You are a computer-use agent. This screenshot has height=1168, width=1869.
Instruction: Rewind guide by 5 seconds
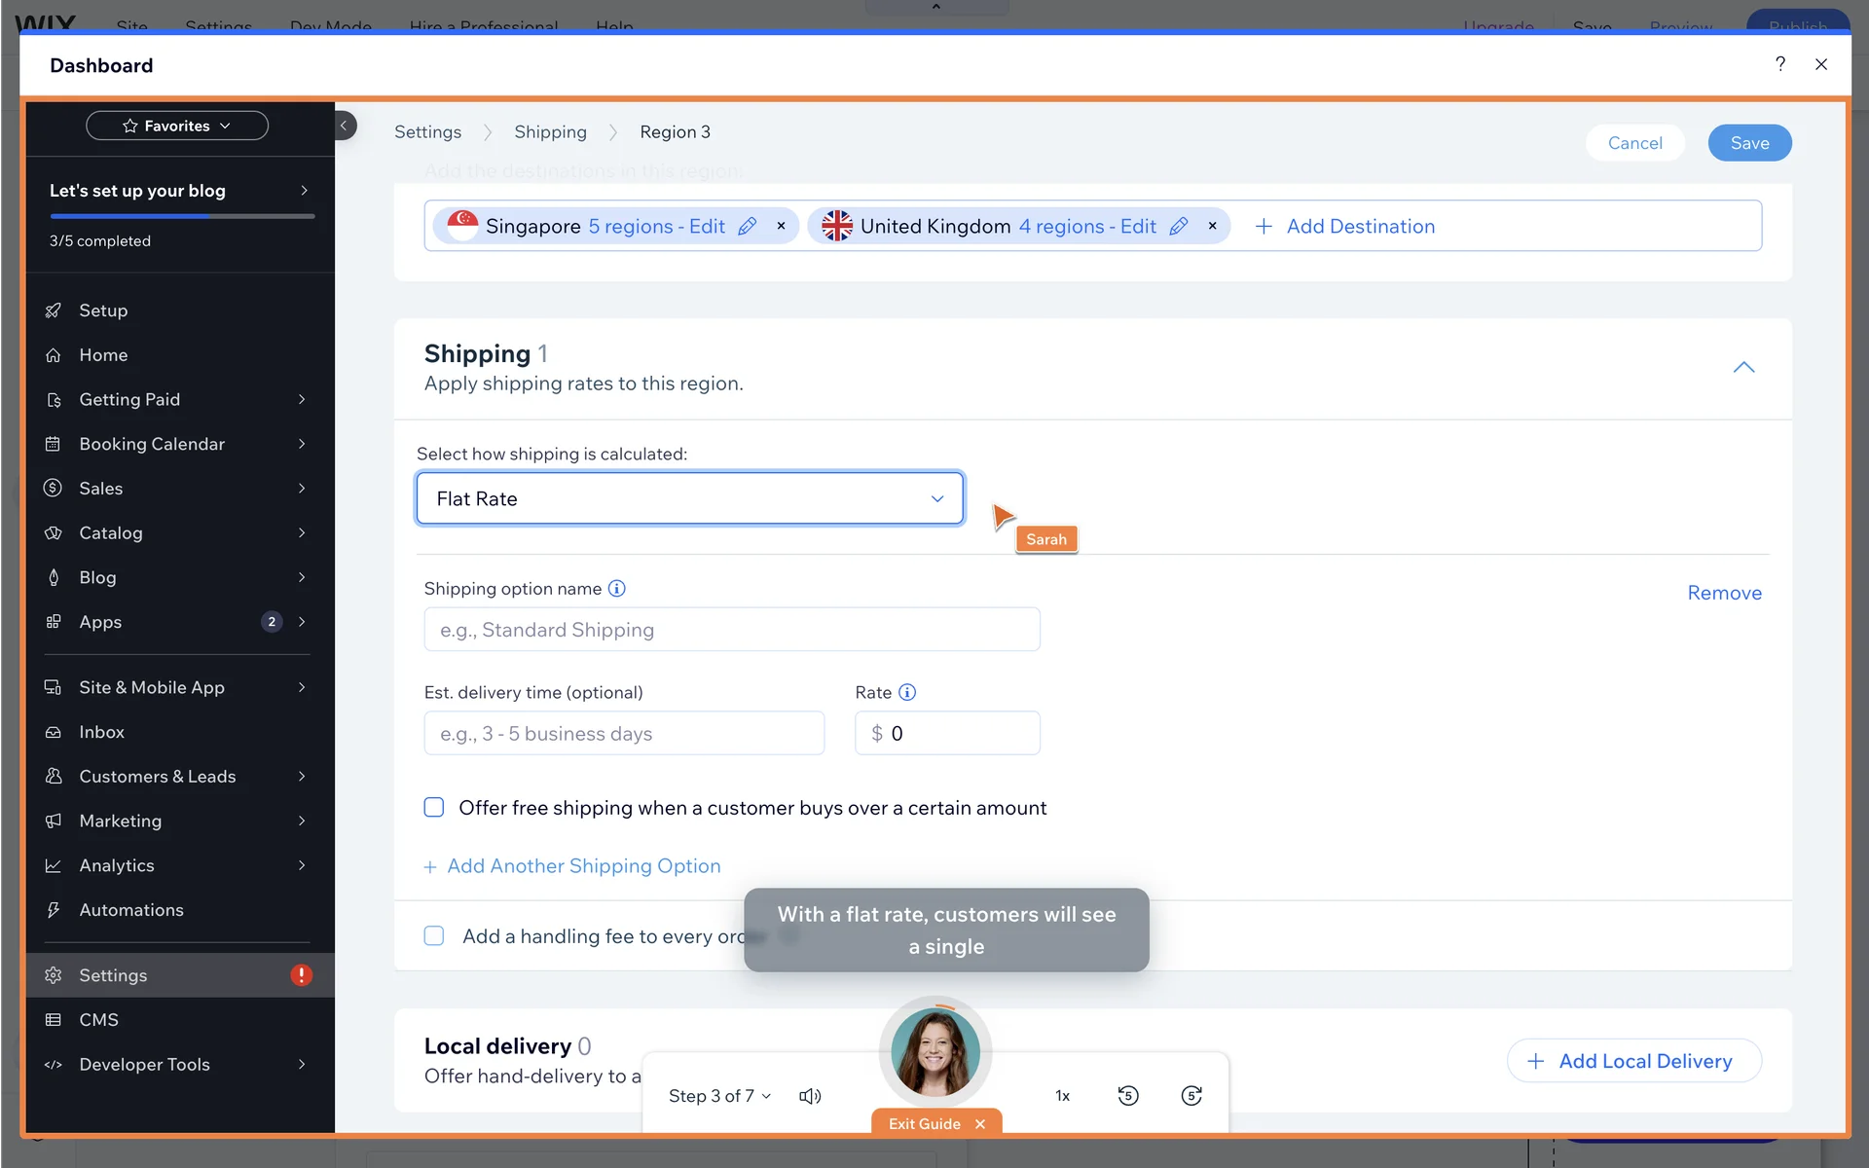(1127, 1096)
